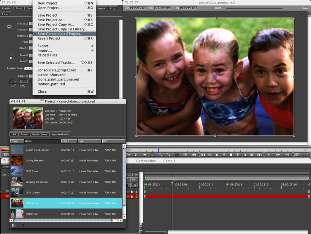Click the trash icon in Project window
The image size is (311, 234).
coord(14,225)
